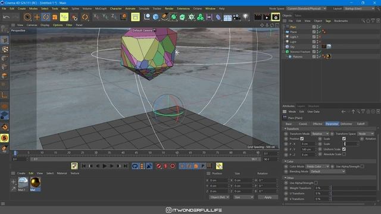Activate the Scale tool
The height and width of the screenshot is (214, 381).
[55, 17]
